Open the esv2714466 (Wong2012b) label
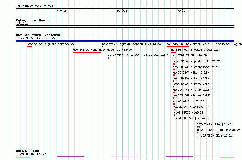The image size is (242, 160). 215,124
